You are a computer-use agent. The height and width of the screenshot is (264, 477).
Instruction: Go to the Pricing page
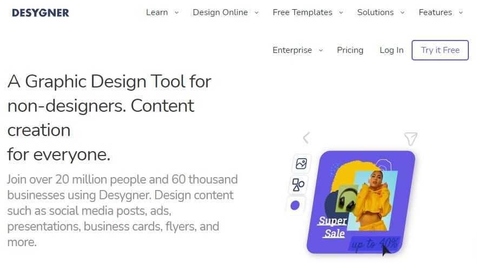(350, 50)
